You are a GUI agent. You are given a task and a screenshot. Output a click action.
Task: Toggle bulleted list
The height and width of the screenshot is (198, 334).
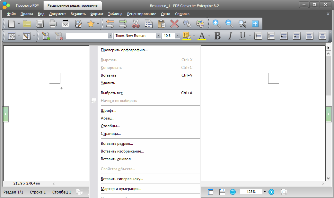point(258,36)
